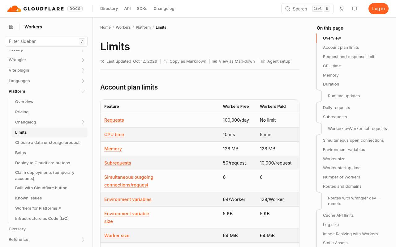Click the DOCS badge beside Cloudflare
The width and height of the screenshot is (396, 247).
(x=75, y=9)
